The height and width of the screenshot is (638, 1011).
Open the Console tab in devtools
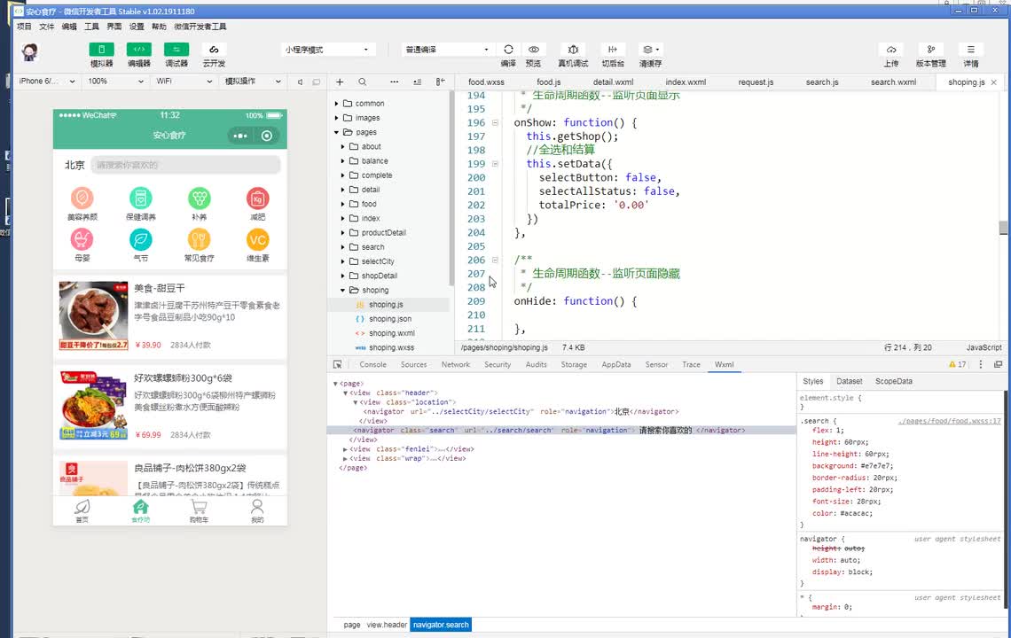372,364
